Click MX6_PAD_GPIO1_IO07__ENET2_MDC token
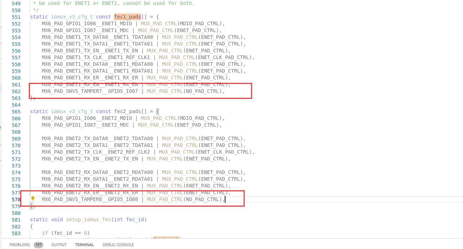This screenshot has height=249, width=463. [85, 125]
